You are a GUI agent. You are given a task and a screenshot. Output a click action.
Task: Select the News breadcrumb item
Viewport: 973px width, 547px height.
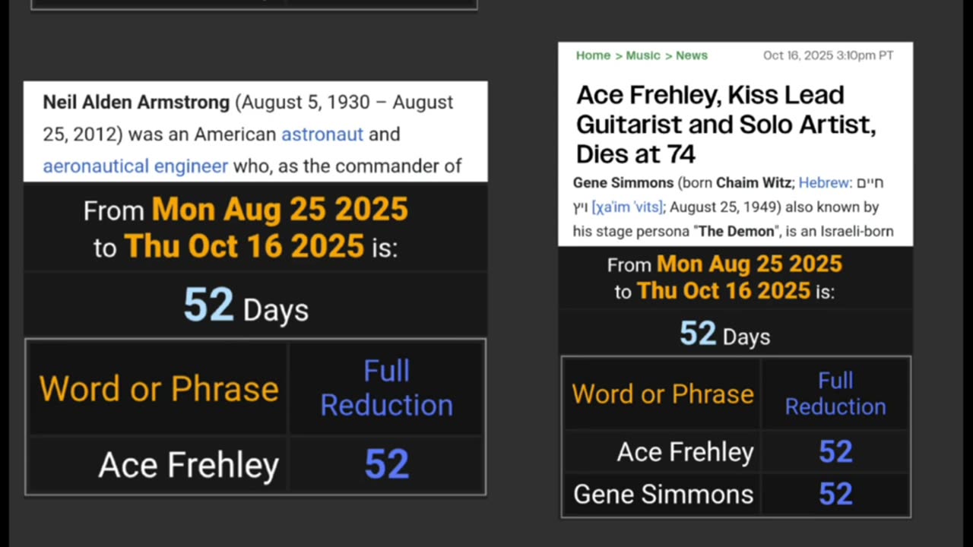tap(691, 55)
